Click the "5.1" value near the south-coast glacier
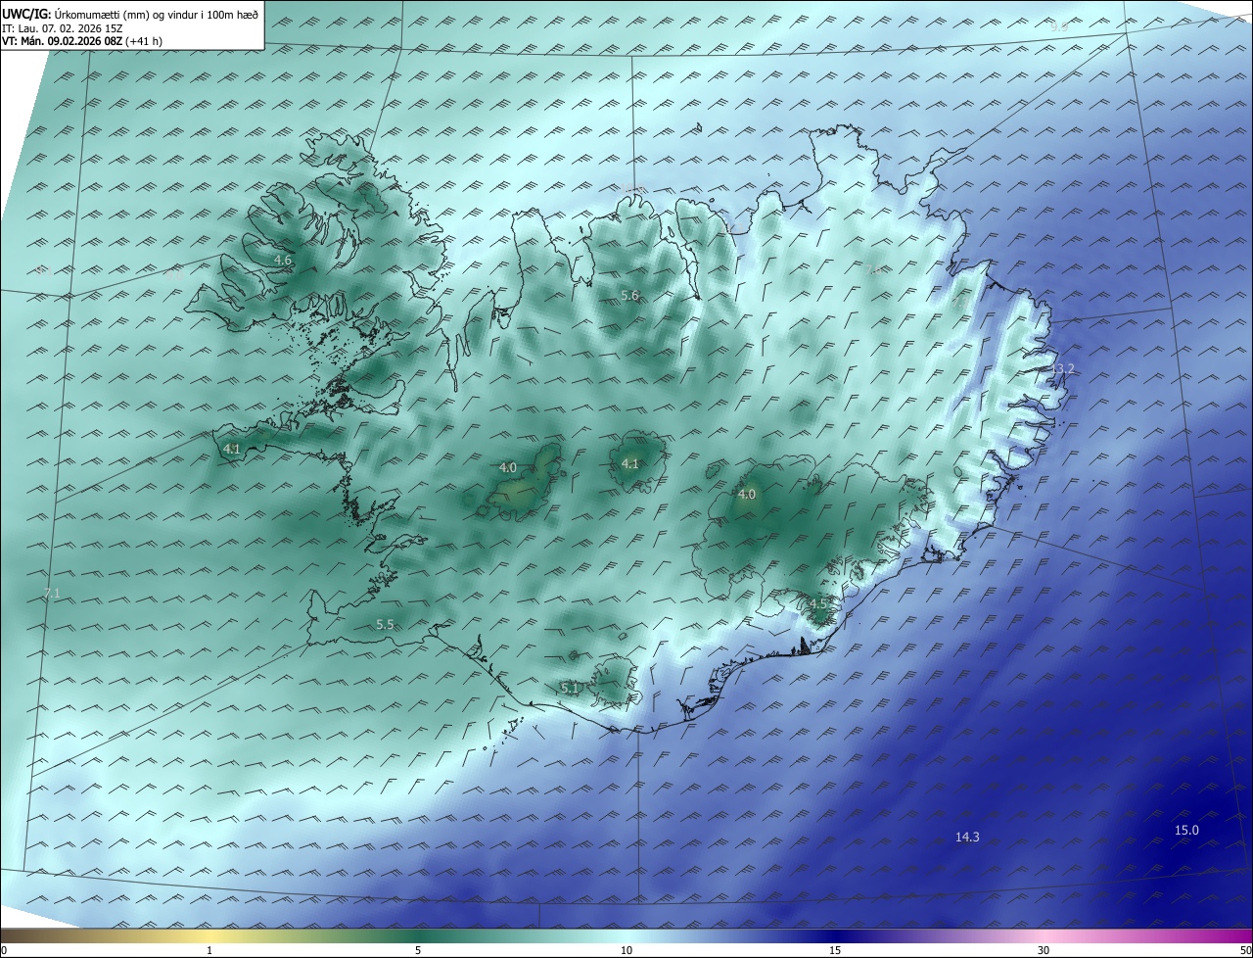 [570, 689]
